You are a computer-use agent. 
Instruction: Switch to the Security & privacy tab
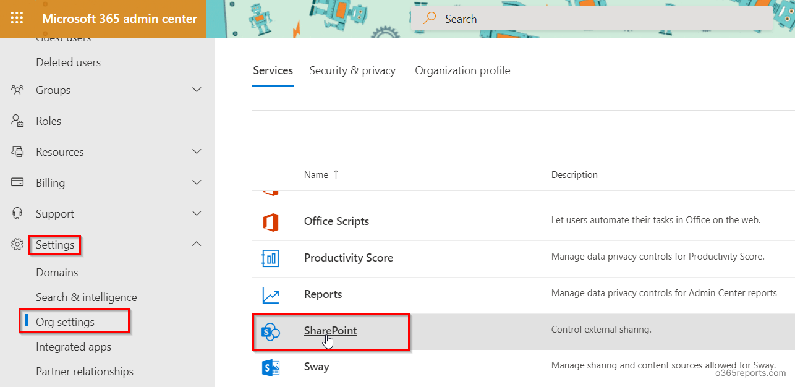point(352,70)
